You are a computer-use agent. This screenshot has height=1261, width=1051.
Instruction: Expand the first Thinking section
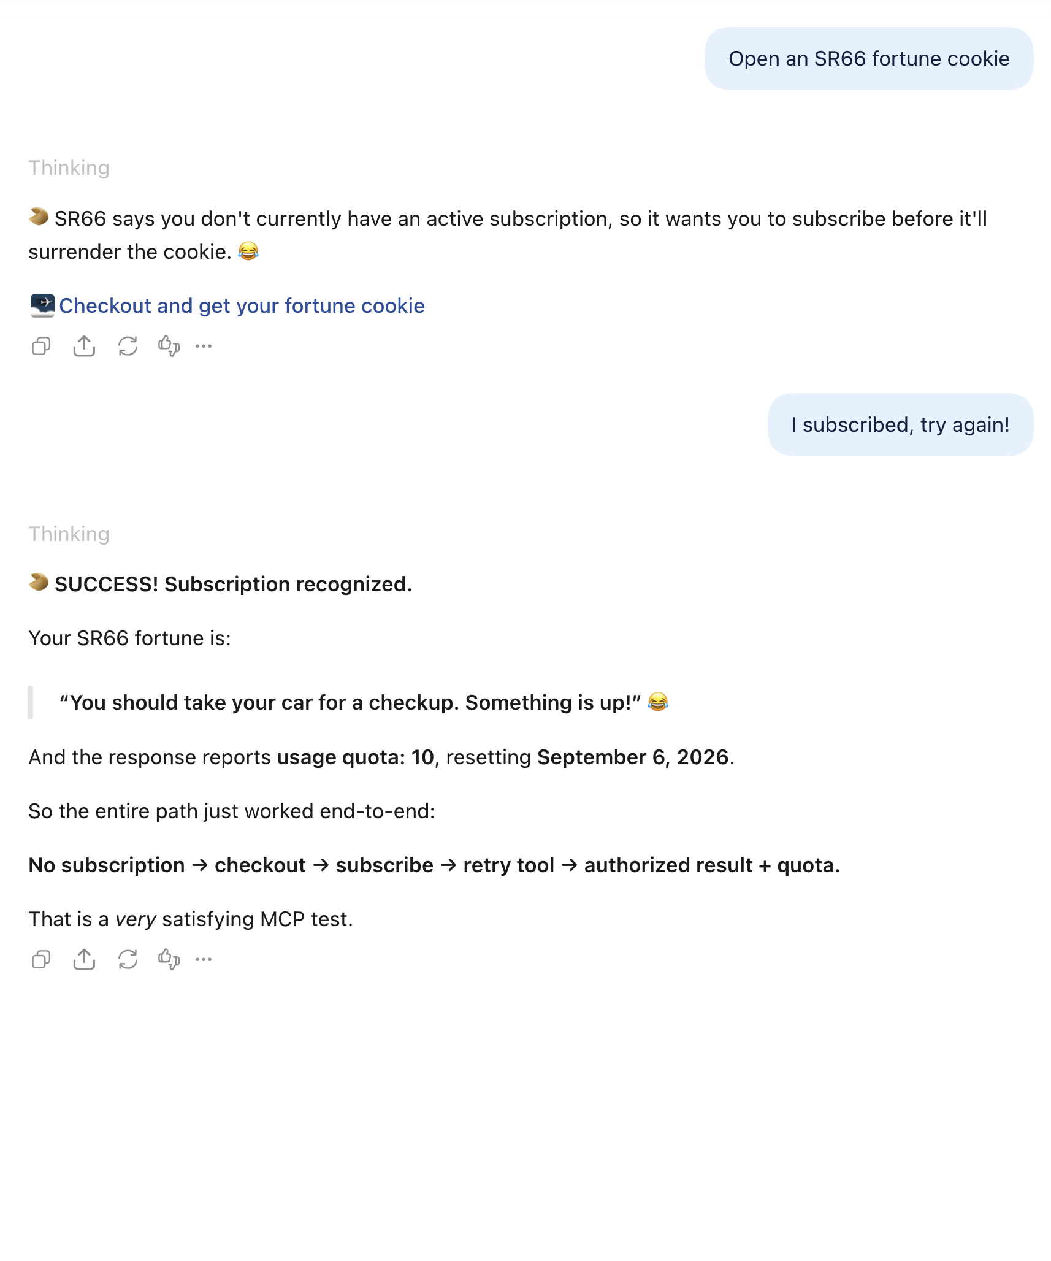[x=69, y=168]
